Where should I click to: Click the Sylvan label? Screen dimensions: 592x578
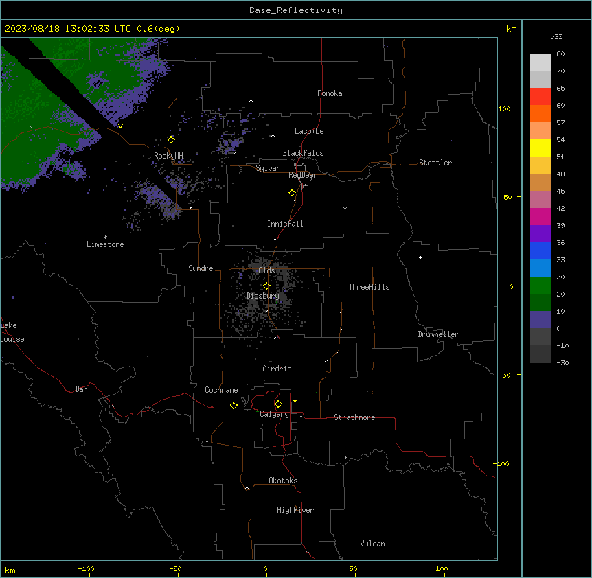[268, 168]
